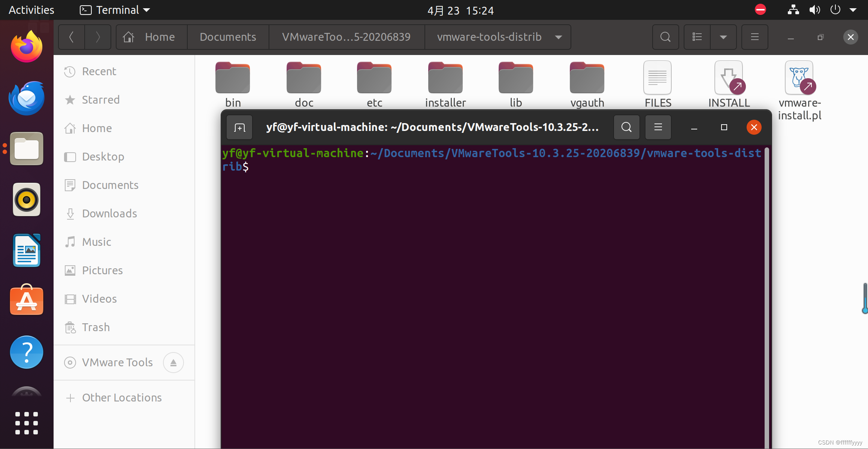Open the doc folder
Screen dimensions: 868x449
(304, 85)
